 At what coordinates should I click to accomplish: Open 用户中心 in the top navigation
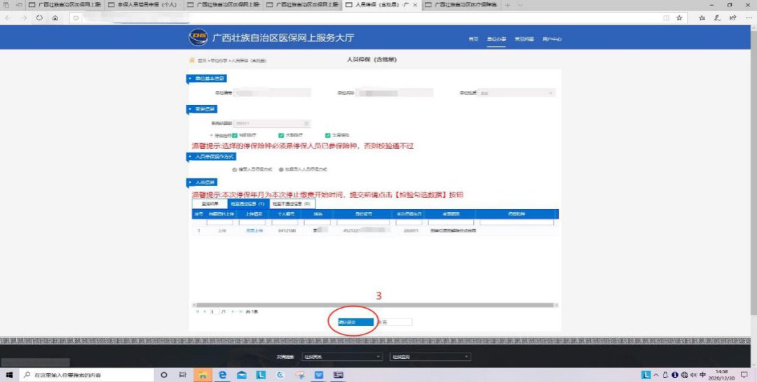tap(552, 38)
